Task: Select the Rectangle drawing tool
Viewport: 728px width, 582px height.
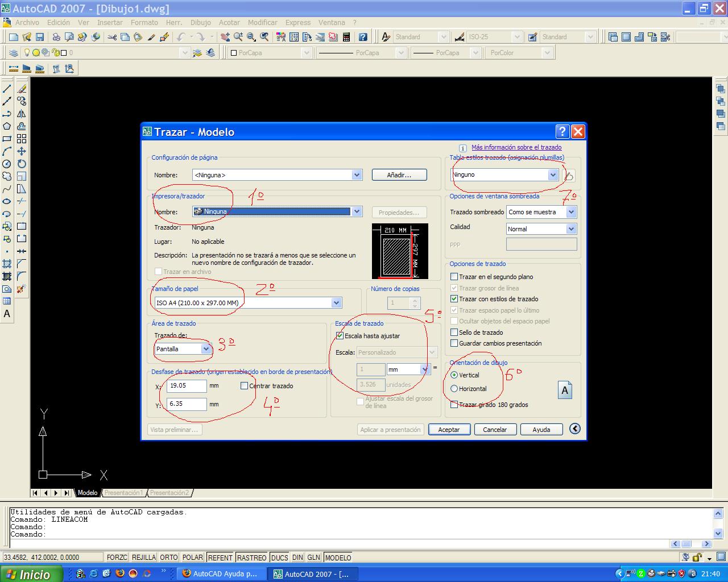Action: tap(7, 139)
